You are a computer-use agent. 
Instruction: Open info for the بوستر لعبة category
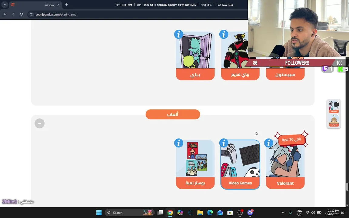178,143
